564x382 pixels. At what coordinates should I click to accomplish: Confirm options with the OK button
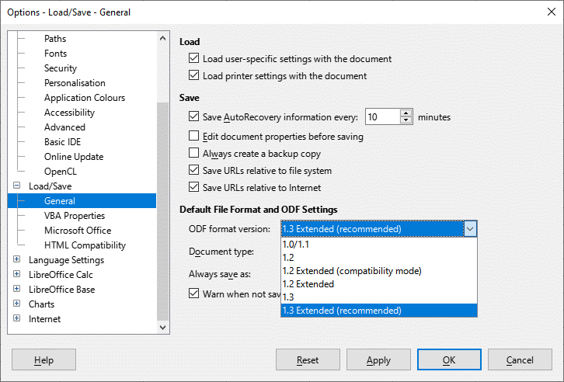click(x=449, y=359)
